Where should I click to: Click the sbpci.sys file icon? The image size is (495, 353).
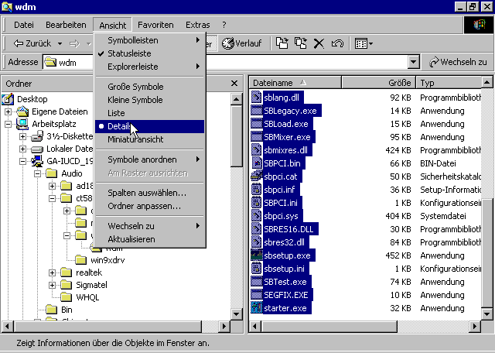pyautogui.click(x=256, y=216)
